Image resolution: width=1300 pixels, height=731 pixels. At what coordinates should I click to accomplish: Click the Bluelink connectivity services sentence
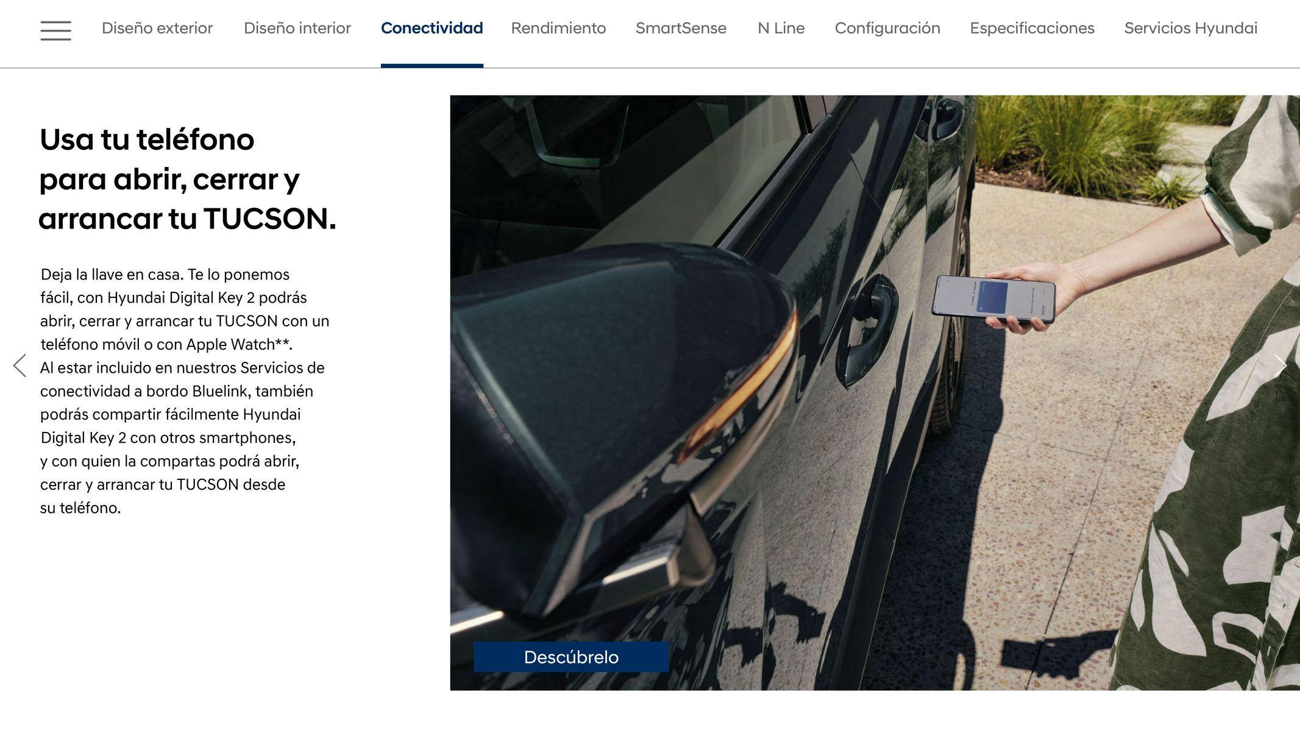pyautogui.click(x=182, y=437)
